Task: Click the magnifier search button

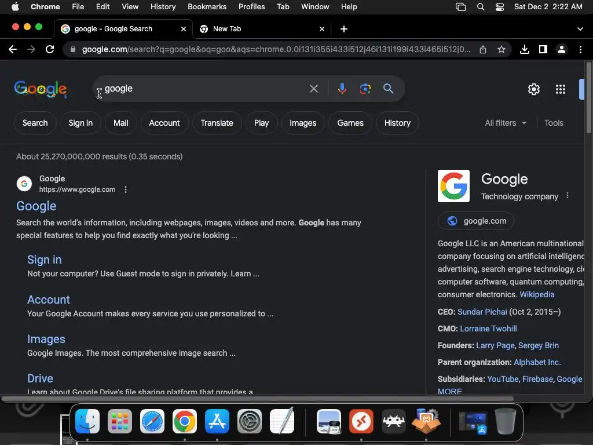Action: 389,89
